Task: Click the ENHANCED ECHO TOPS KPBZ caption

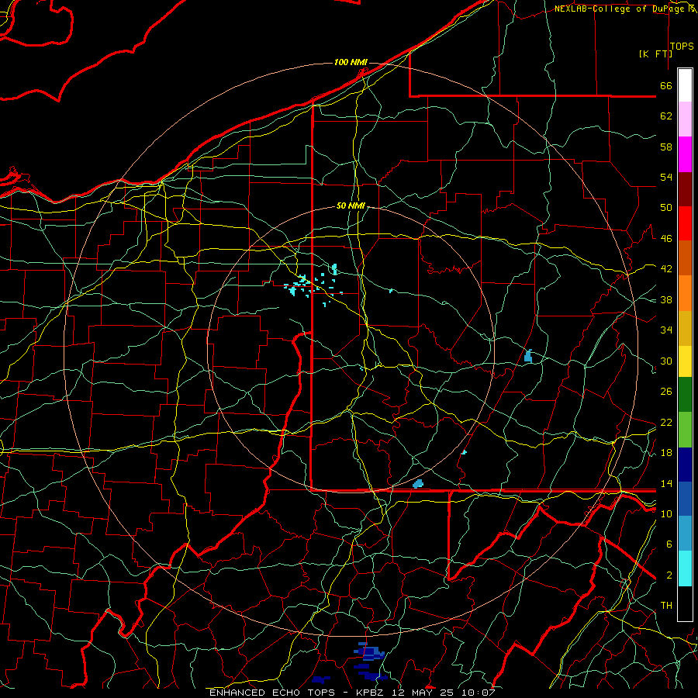Action: pyautogui.click(x=352, y=693)
